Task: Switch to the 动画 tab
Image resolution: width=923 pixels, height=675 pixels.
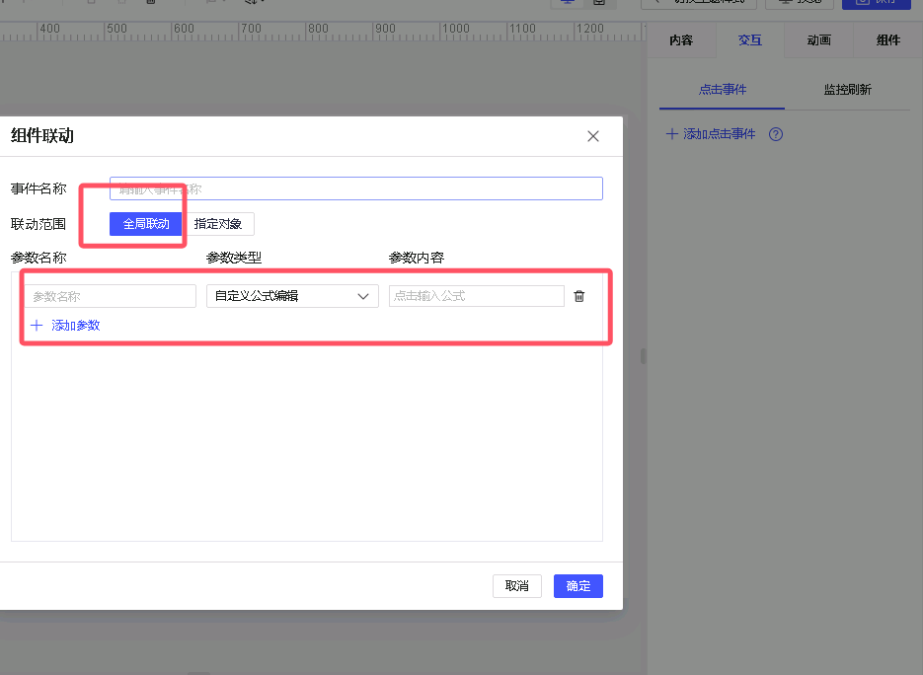Action: point(818,40)
